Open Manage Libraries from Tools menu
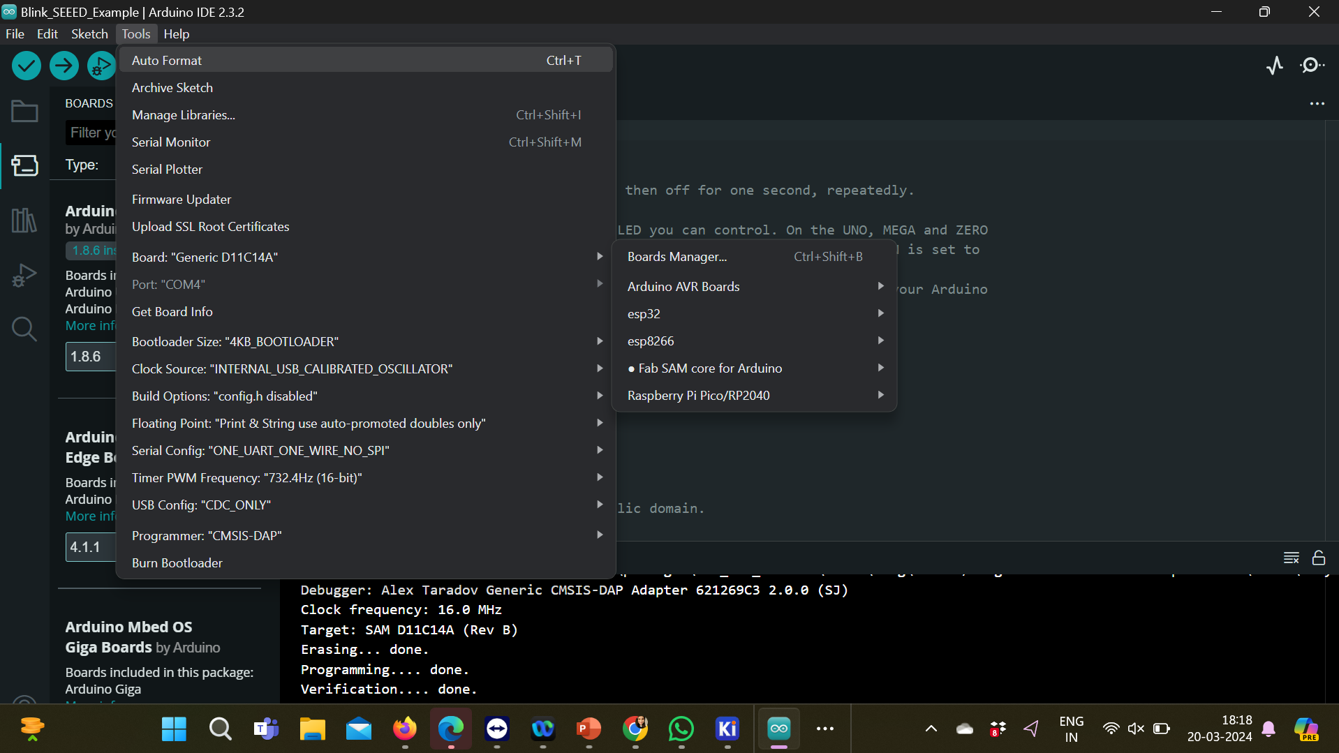 click(x=366, y=114)
